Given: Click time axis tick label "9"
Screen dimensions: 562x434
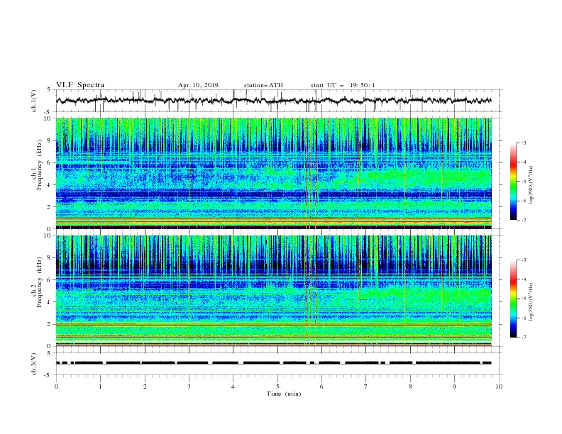Looking at the screenshot, I should pos(454,386).
